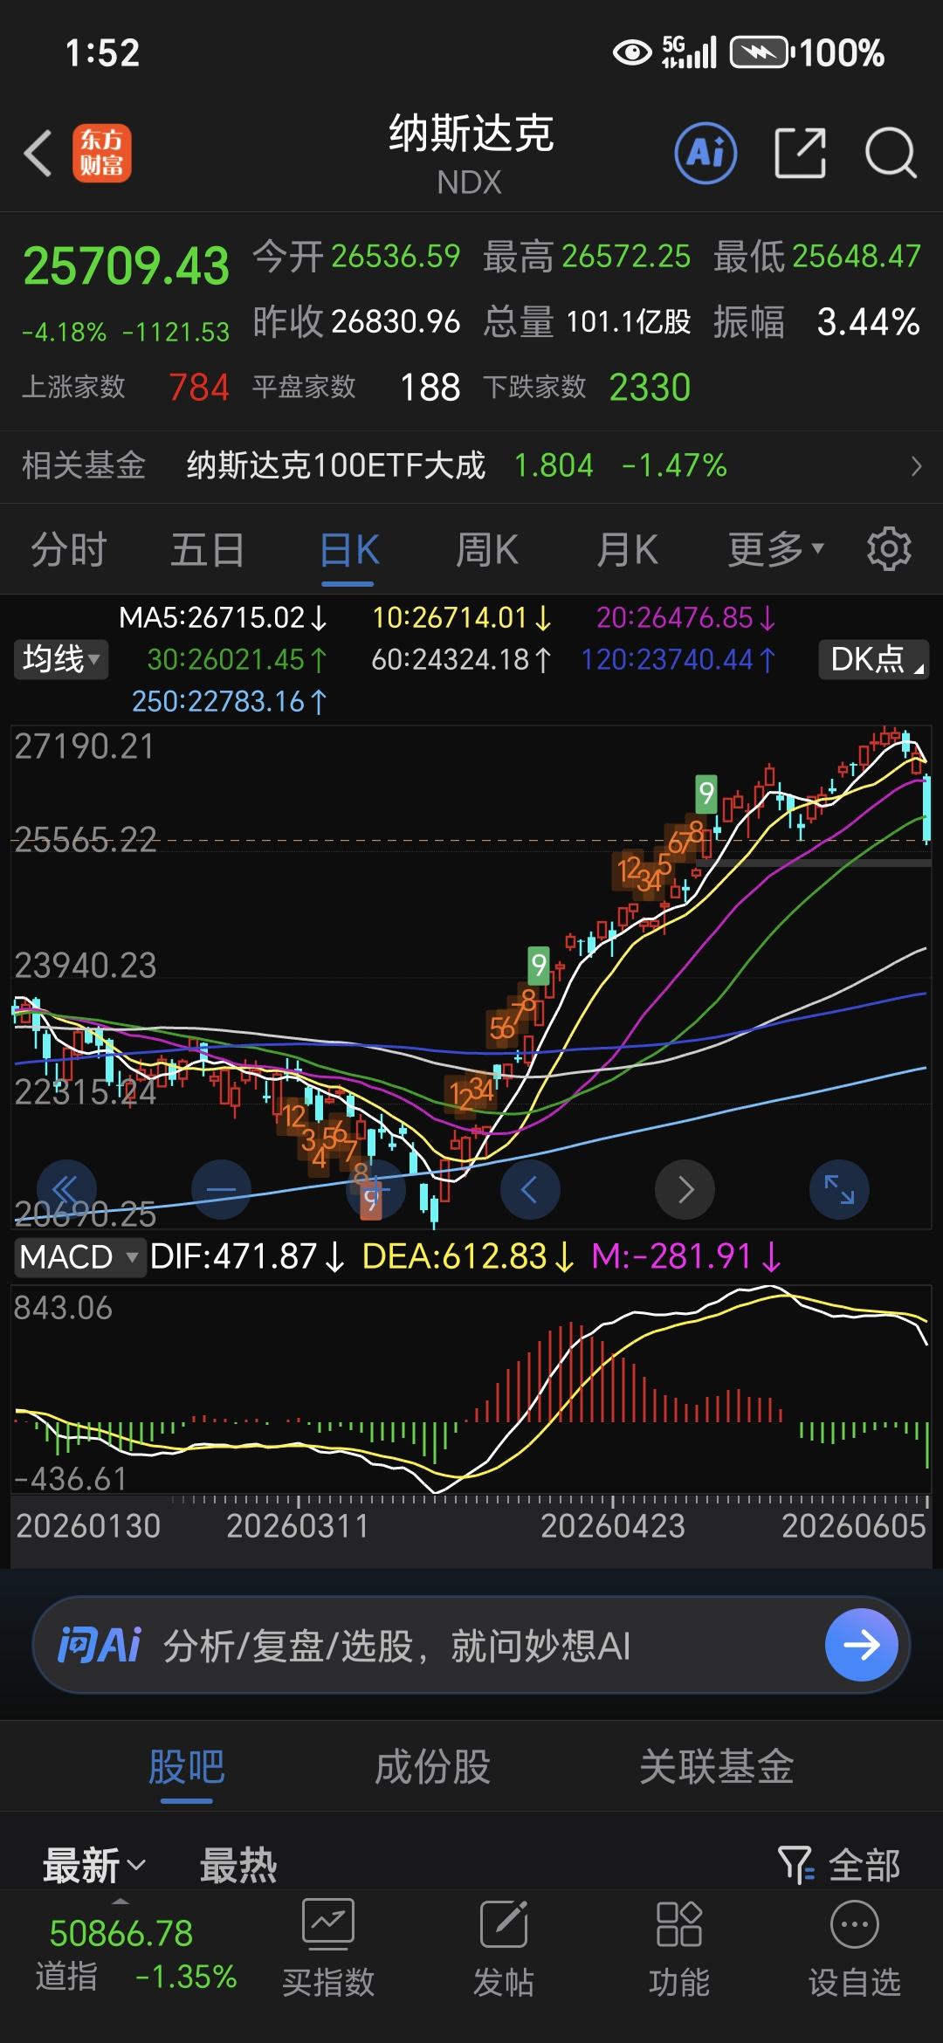
Task: Tap the 20260423 date axis label
Action: [x=612, y=1526]
